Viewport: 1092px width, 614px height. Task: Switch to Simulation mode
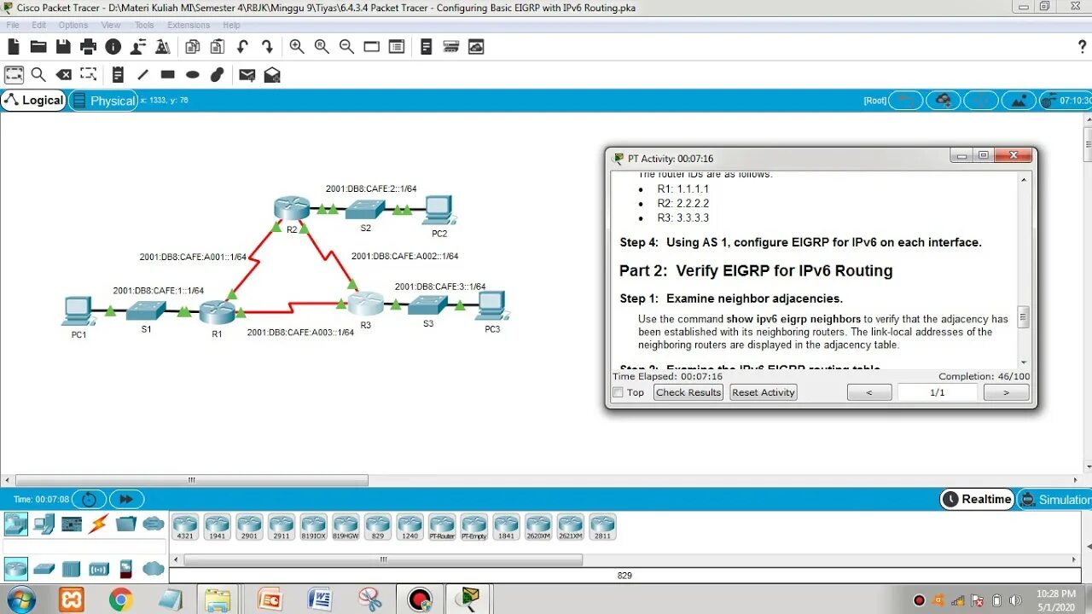point(1054,500)
